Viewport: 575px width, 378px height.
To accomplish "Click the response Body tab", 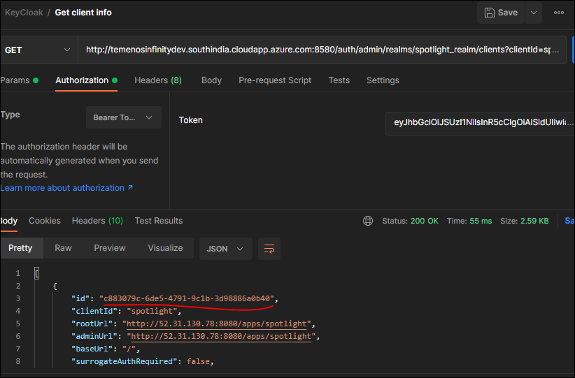I will pos(9,221).
